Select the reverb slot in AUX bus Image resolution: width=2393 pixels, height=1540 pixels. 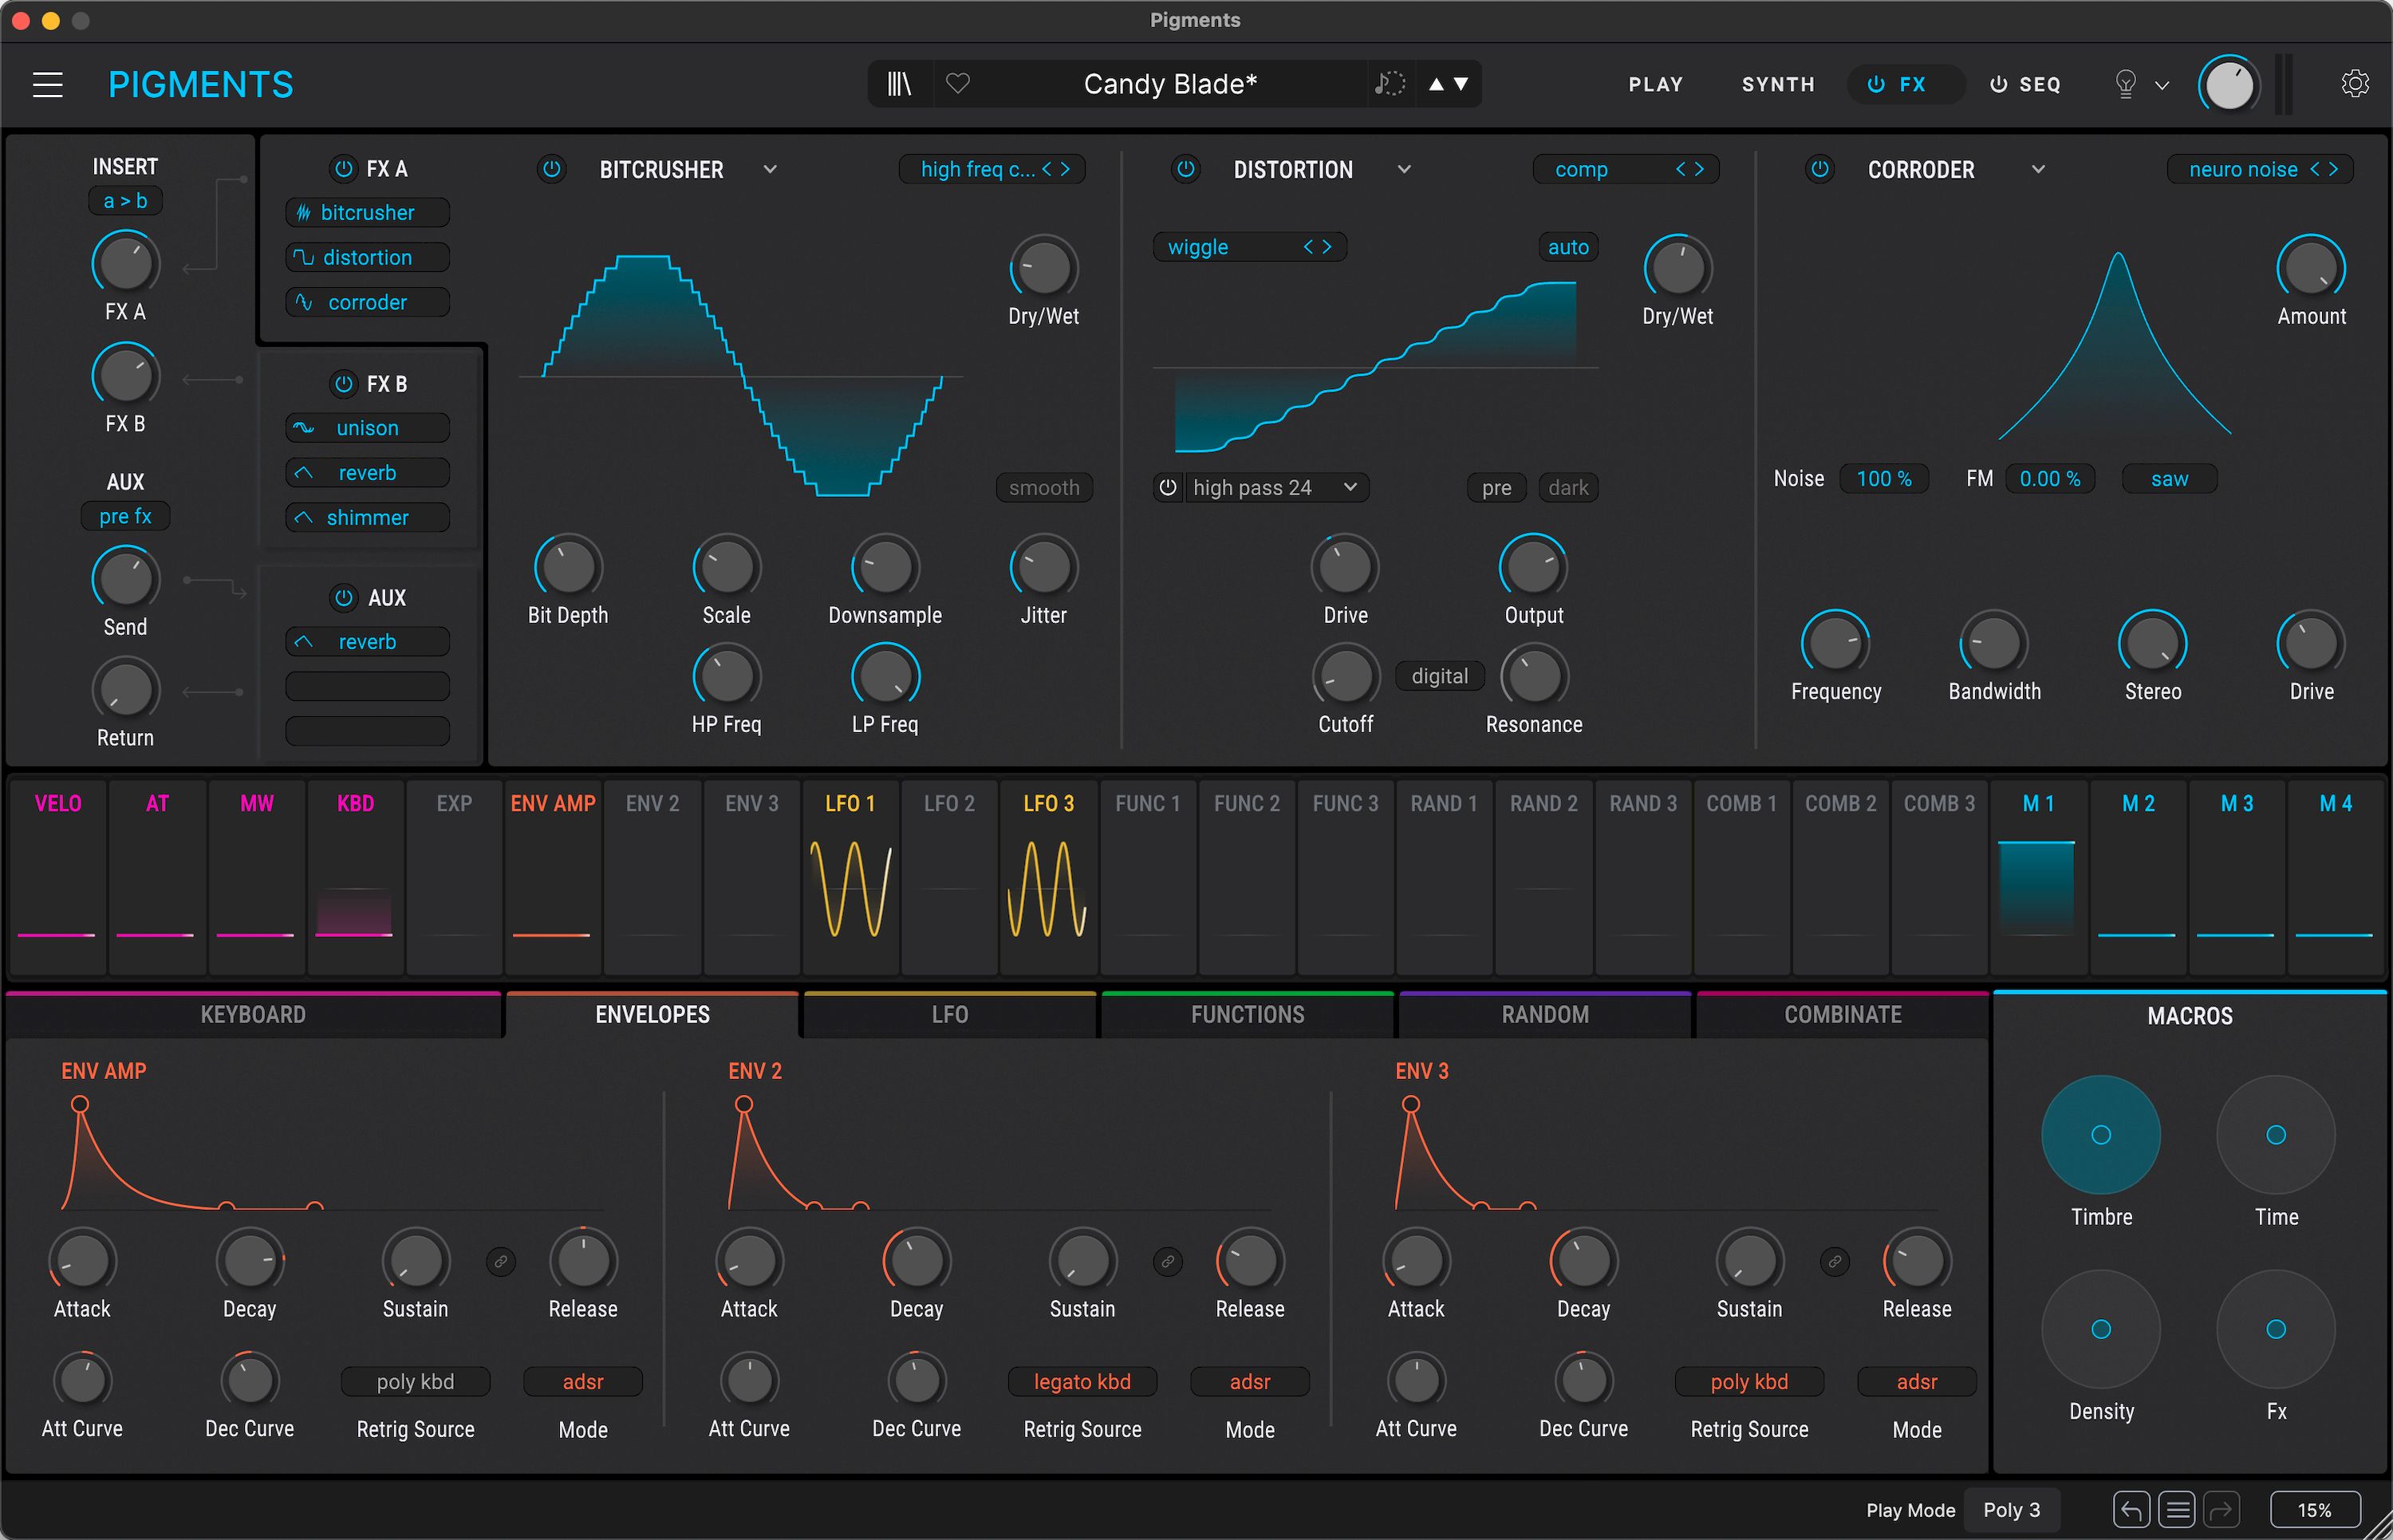coord(367,642)
